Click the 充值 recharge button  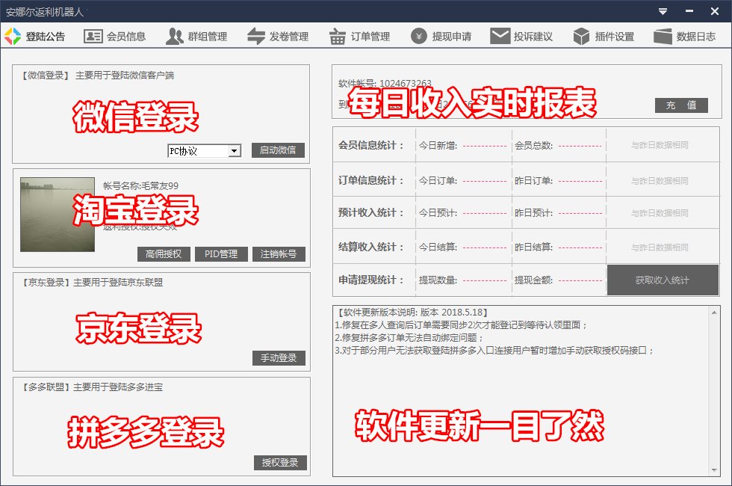[x=681, y=105]
